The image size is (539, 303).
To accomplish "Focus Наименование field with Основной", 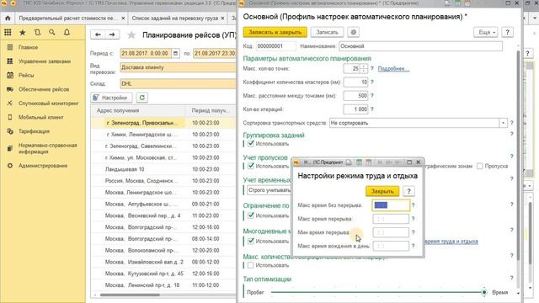I will [x=420, y=46].
